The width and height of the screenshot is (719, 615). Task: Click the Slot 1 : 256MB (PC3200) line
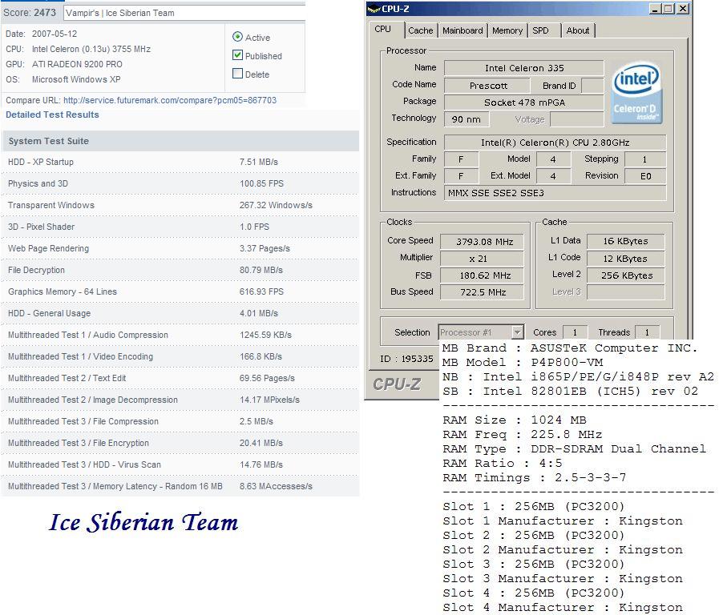pyautogui.click(x=534, y=506)
